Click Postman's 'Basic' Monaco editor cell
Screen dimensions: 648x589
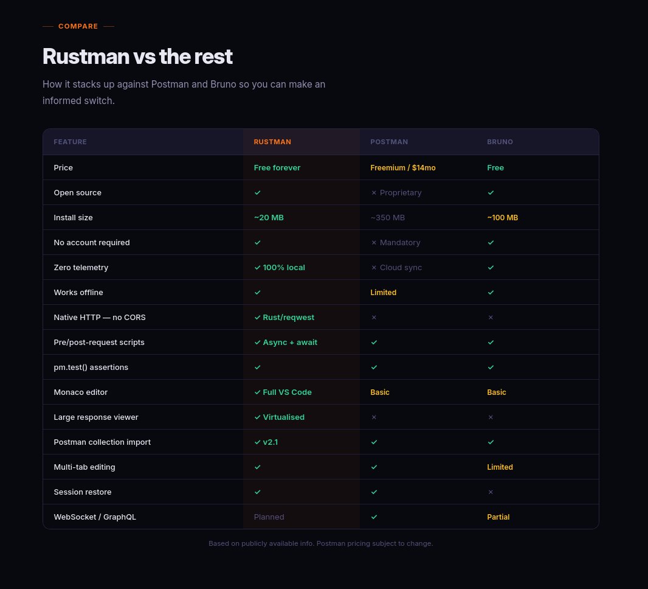380,392
